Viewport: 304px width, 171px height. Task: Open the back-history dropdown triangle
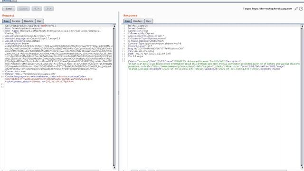[39, 9]
